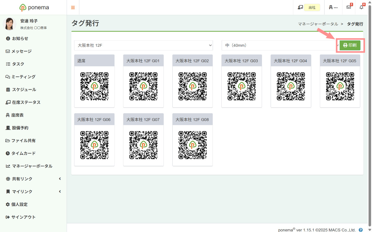Open the 大阪本社 12F location dropdown
372x232 pixels.
click(x=143, y=45)
